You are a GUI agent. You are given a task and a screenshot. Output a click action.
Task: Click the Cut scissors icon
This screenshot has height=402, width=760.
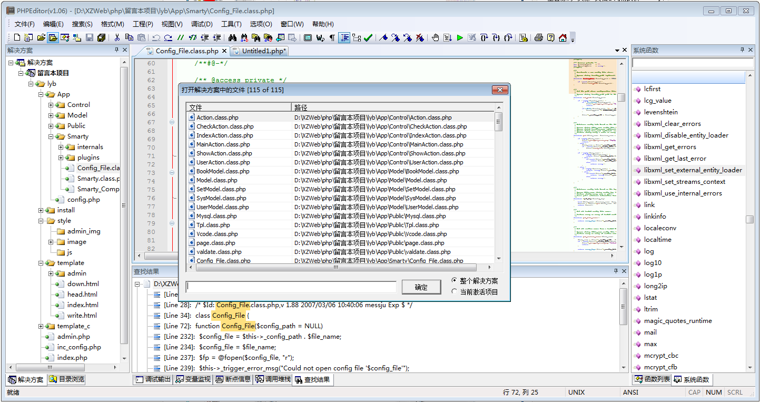(117, 37)
